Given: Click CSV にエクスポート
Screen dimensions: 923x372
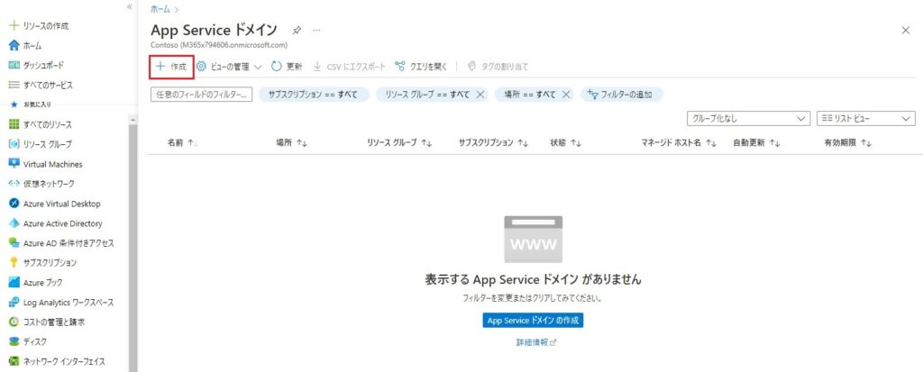Looking at the screenshot, I should 349,67.
